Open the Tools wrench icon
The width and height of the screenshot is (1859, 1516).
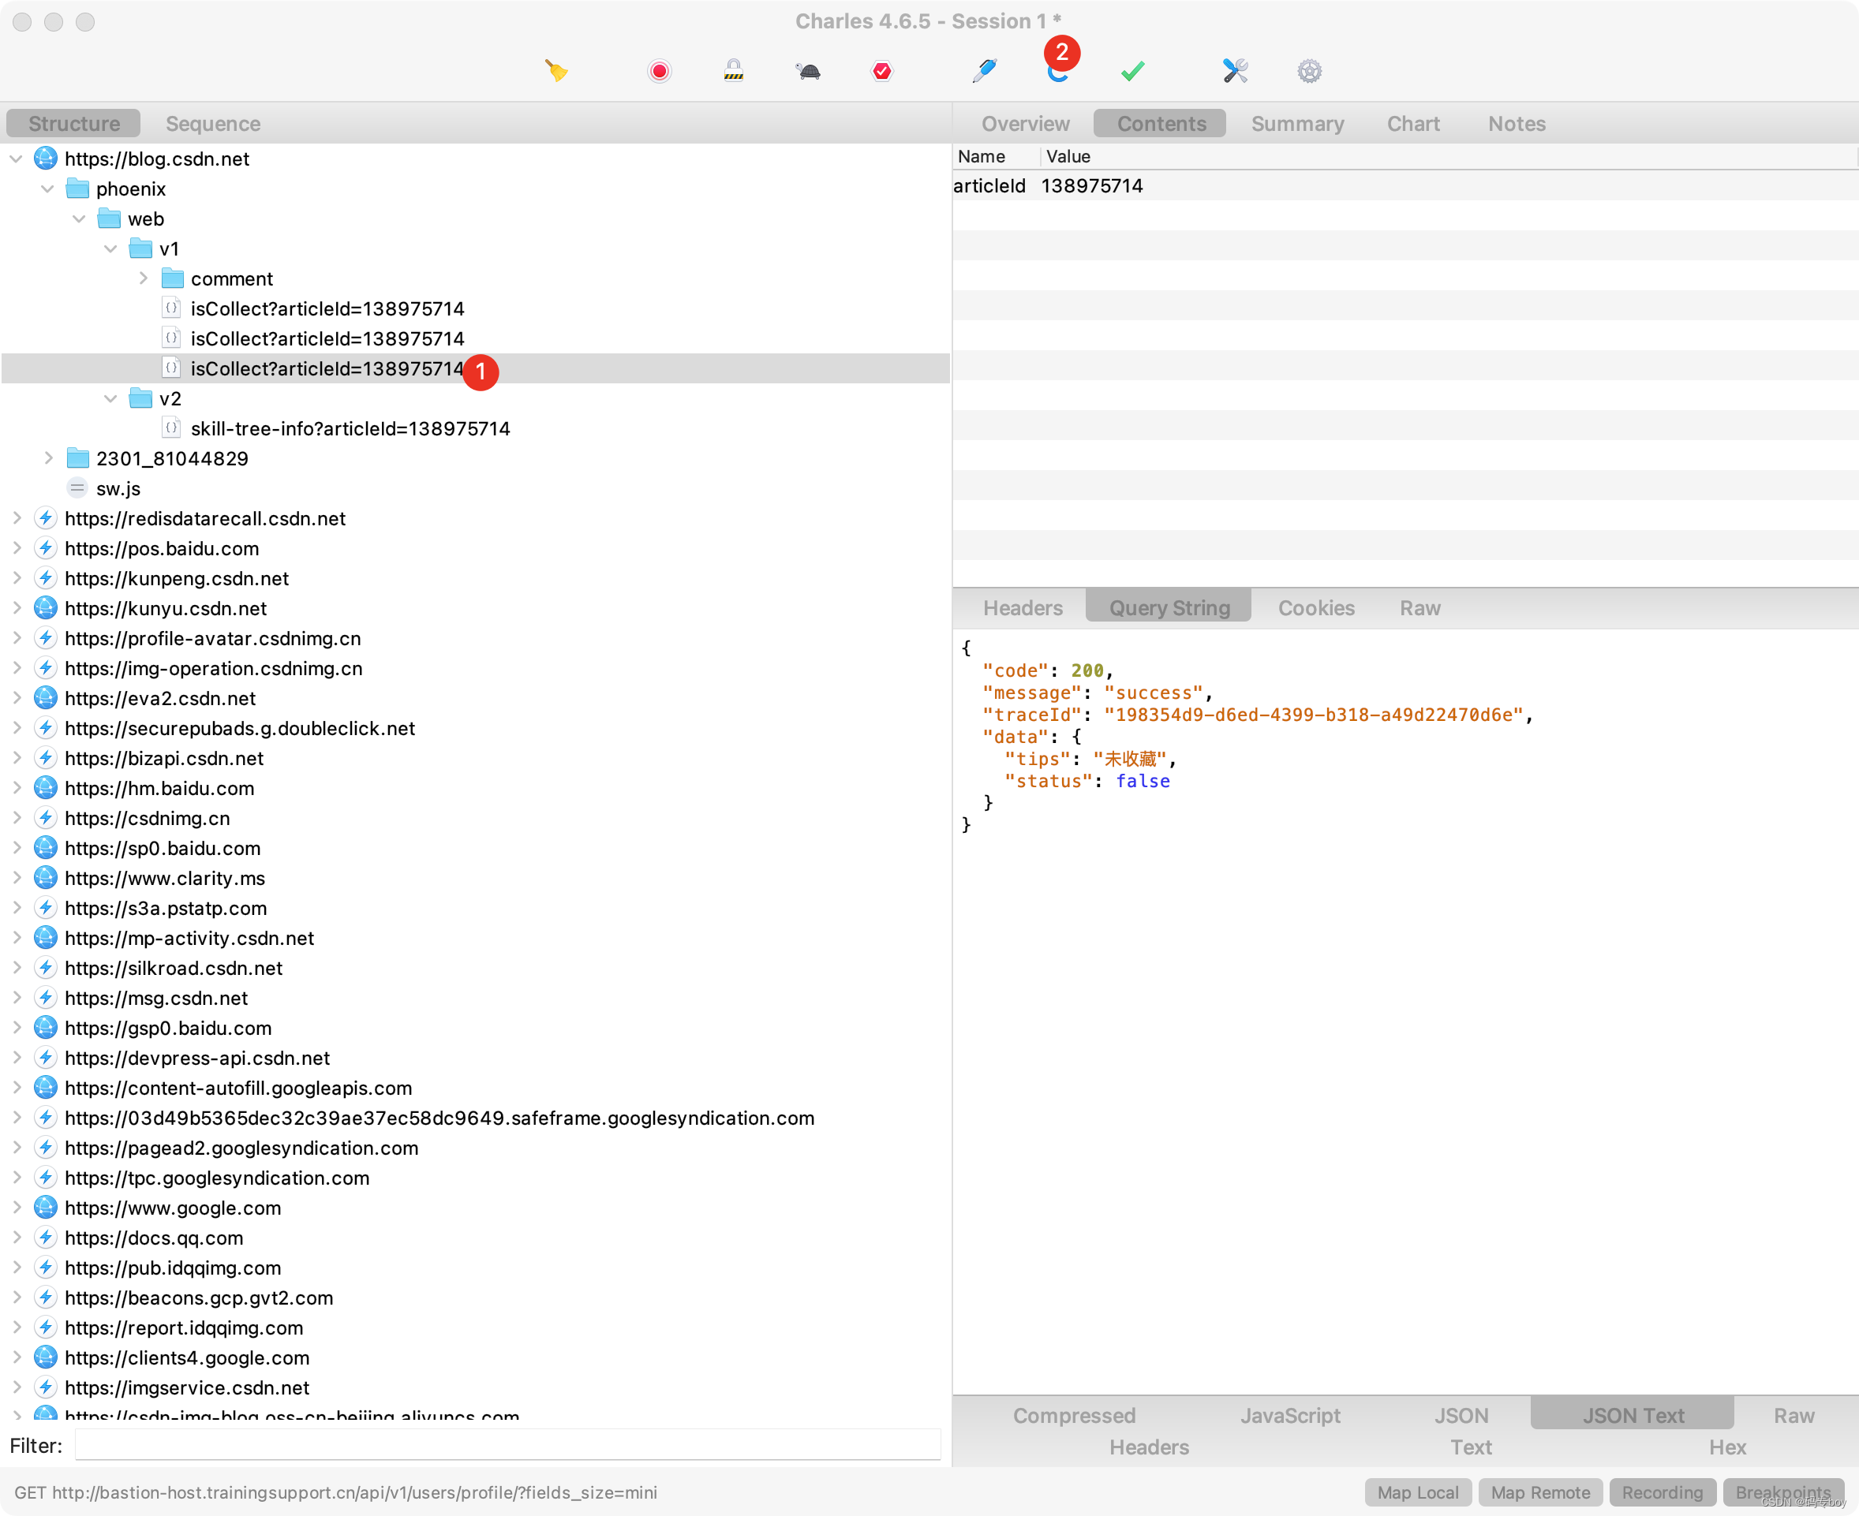coord(1236,71)
